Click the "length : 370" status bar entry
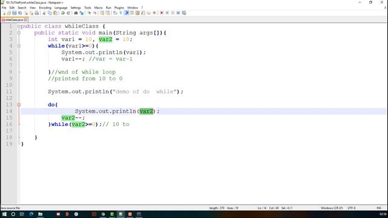The width and height of the screenshot is (388, 218). (x=217, y=208)
